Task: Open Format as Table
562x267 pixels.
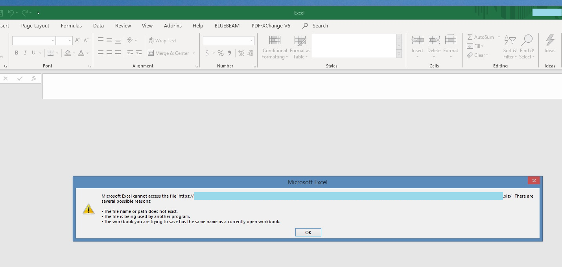Action: (x=300, y=47)
